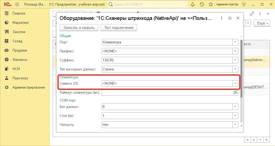
Task: Open Финансы section
Action: coord(20,60)
